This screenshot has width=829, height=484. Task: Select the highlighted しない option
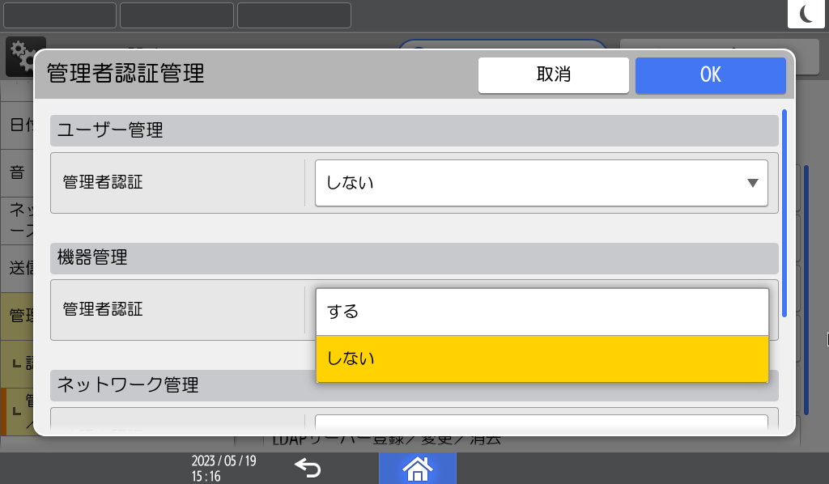coord(541,358)
